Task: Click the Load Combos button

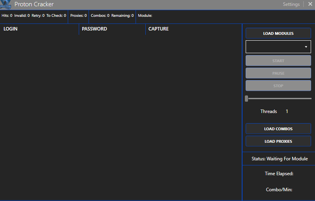Action: tap(278, 129)
